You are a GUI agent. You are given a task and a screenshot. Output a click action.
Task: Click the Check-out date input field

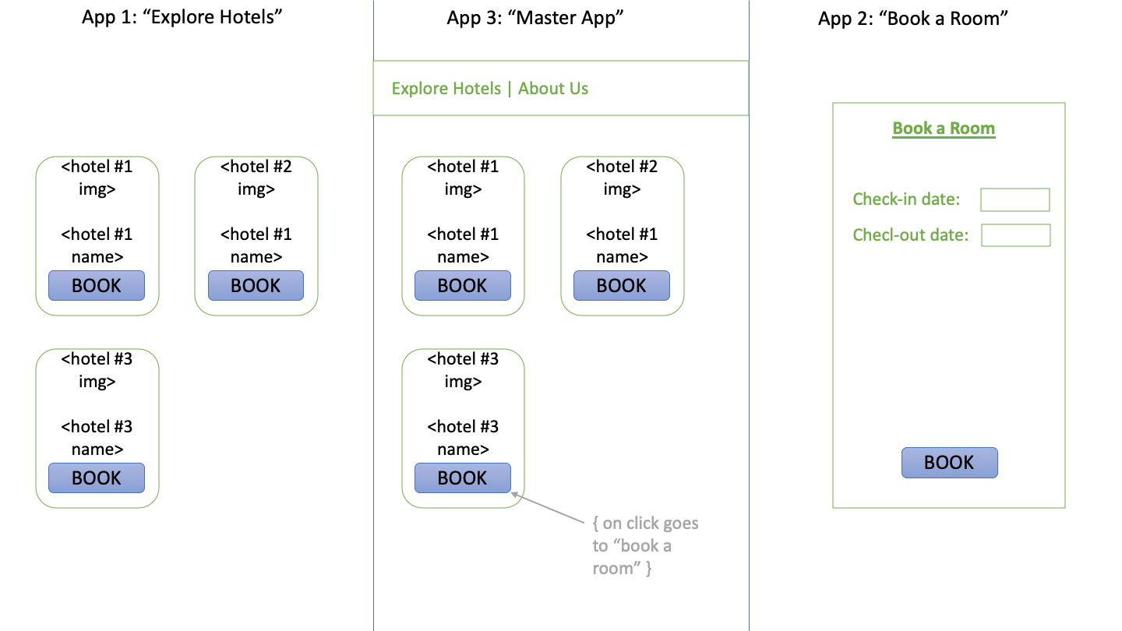pyautogui.click(x=1015, y=234)
